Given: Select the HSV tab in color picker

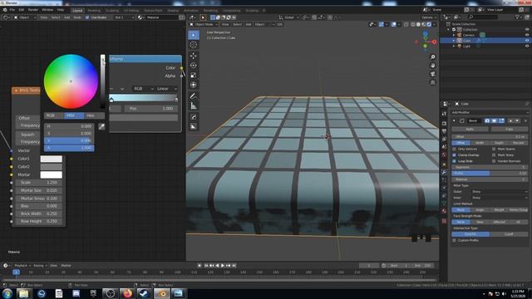Looking at the screenshot, I should [74, 115].
